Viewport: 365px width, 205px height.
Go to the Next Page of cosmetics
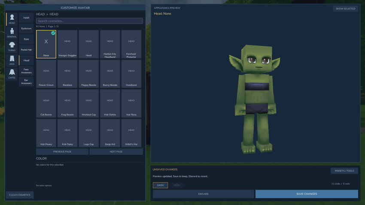116,151
